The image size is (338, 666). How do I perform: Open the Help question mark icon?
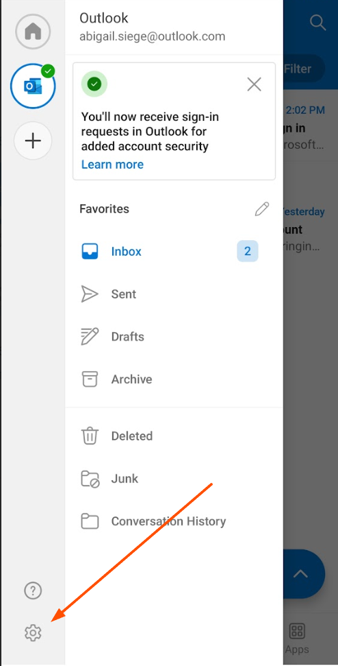[33, 591]
